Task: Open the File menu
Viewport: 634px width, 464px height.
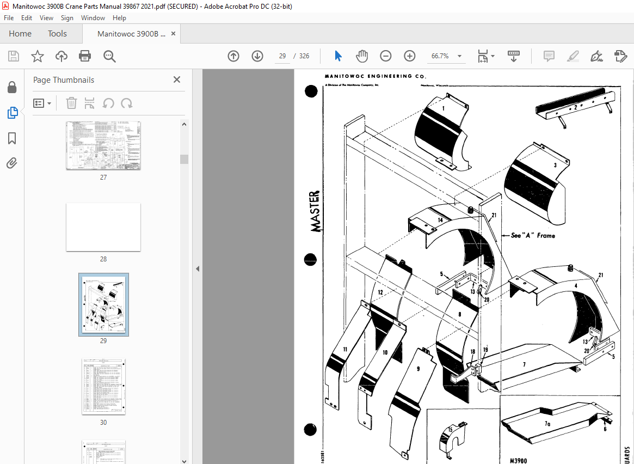Action: click(9, 18)
